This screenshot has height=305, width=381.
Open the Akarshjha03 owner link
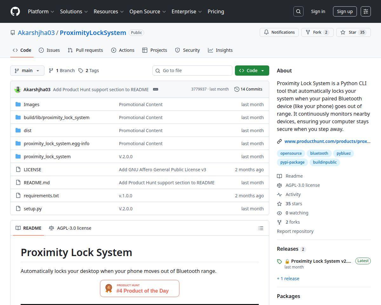click(x=36, y=33)
